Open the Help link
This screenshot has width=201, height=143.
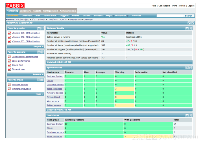[x=154, y=6]
